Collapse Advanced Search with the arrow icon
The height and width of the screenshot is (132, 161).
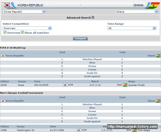93,17
